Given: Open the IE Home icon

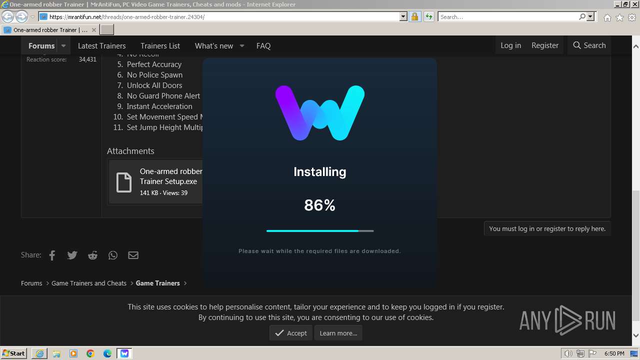Looking at the screenshot, I should [x=607, y=17].
